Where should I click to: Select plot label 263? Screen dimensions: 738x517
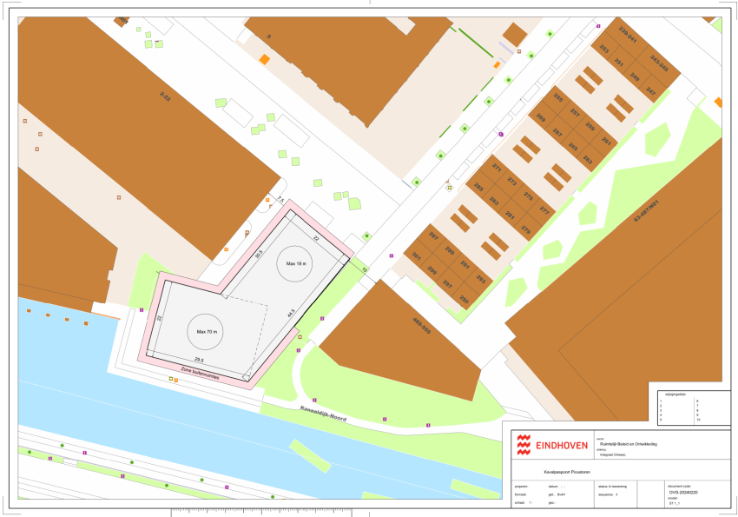pos(588,157)
